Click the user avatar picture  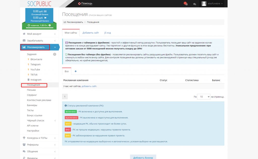point(204,4)
